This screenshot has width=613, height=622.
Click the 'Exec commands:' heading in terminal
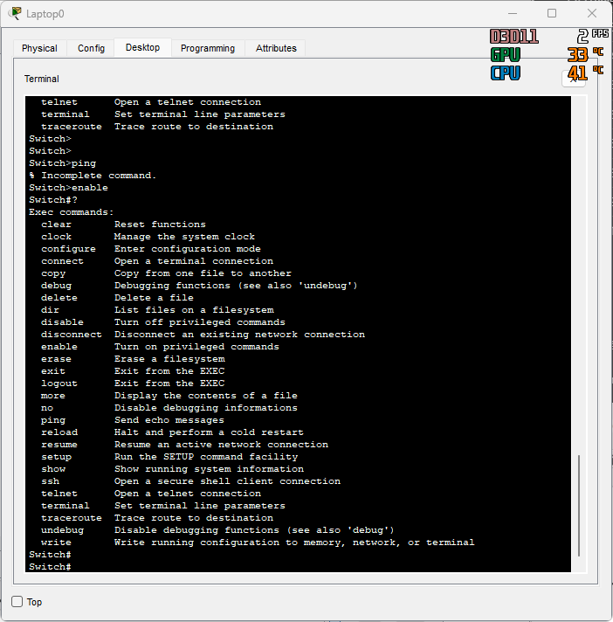click(x=71, y=212)
